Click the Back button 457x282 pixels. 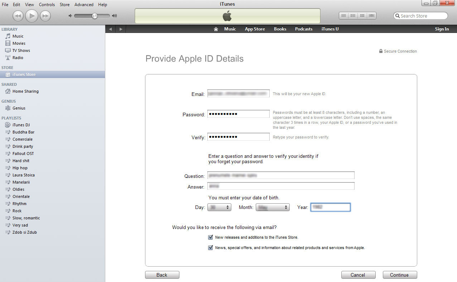162,275
